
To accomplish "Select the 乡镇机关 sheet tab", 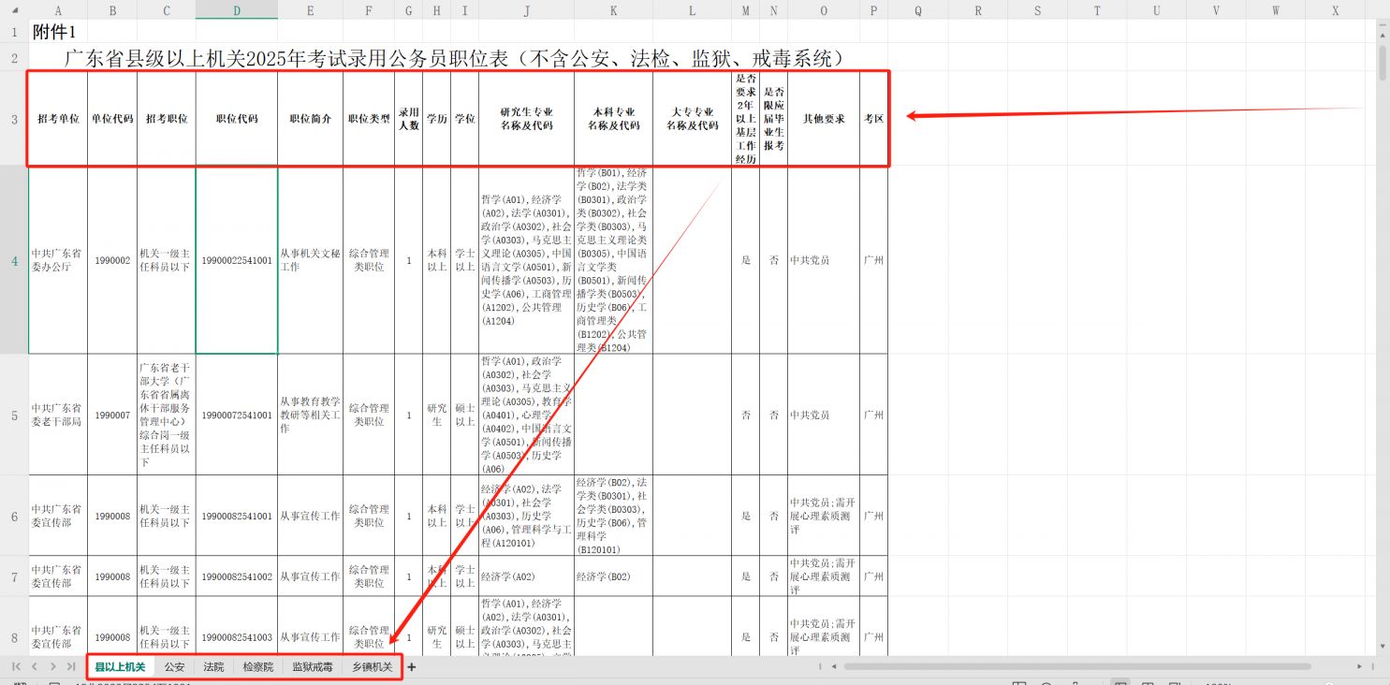I will [372, 667].
